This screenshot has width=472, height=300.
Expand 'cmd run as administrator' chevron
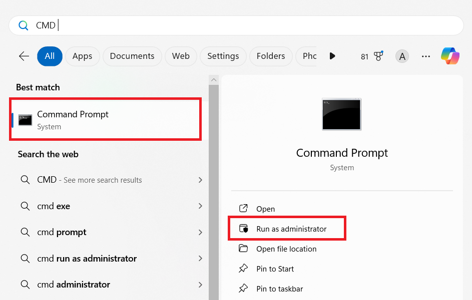pos(200,259)
